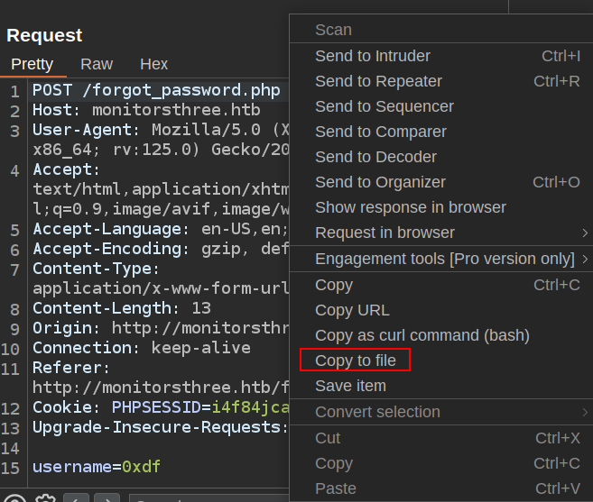Select the Pretty tab
This screenshot has height=502, width=593.
32,64
